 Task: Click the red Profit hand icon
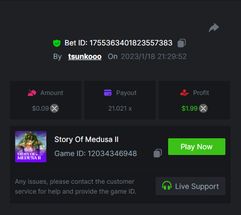pyautogui.click(x=184, y=93)
